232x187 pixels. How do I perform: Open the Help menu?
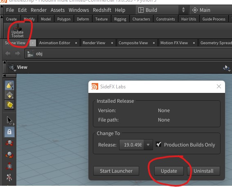(x=120, y=10)
